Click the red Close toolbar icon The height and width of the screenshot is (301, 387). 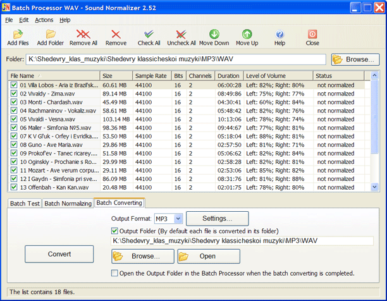pos(312,34)
